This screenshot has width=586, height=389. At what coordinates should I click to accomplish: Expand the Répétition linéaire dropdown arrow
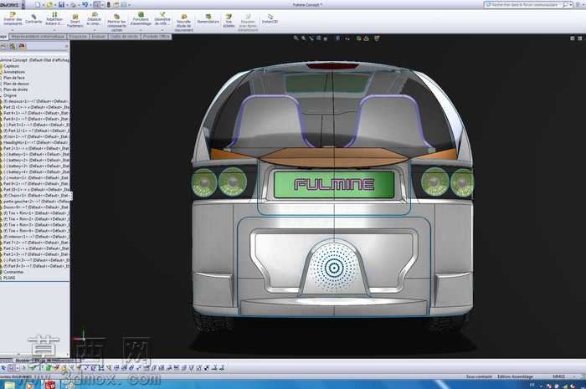[x=54, y=29]
